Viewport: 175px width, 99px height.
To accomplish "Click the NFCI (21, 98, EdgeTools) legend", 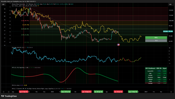I will (x=20, y=68).
